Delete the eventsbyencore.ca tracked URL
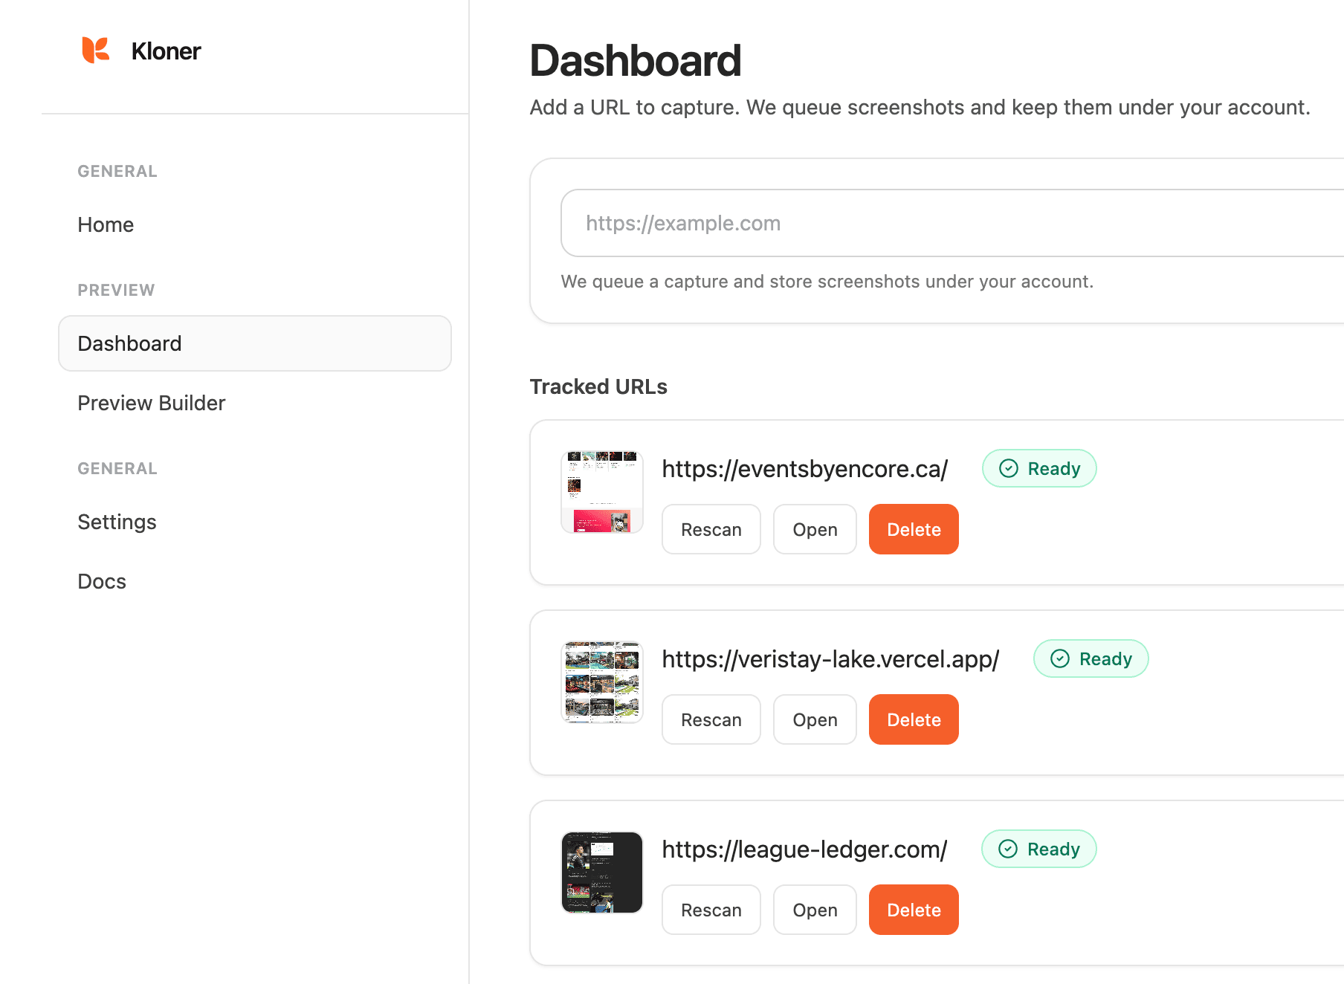 tap(913, 529)
